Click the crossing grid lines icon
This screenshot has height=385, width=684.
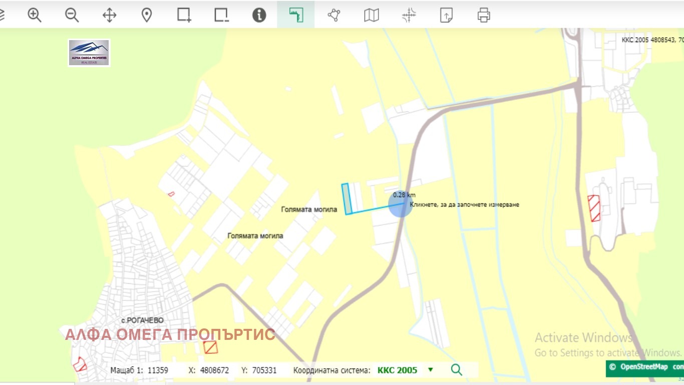click(x=409, y=15)
